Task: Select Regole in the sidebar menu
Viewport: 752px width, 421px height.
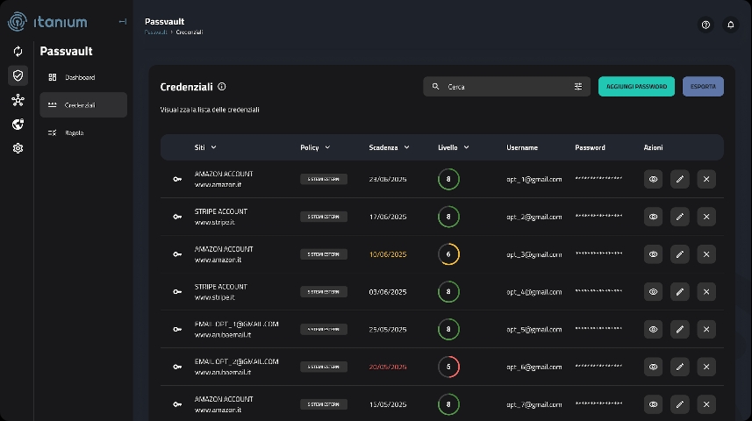Action: [74, 132]
